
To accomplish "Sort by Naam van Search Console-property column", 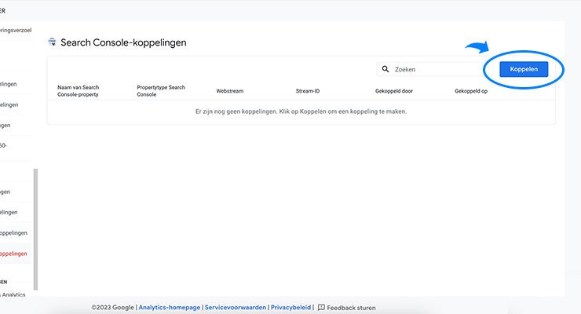I will point(79,91).
